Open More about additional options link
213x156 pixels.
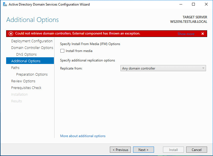point(83,136)
